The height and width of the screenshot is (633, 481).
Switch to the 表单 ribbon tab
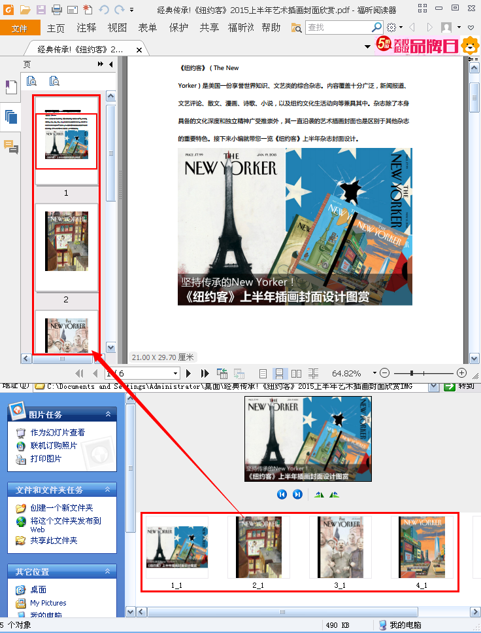coord(148,28)
